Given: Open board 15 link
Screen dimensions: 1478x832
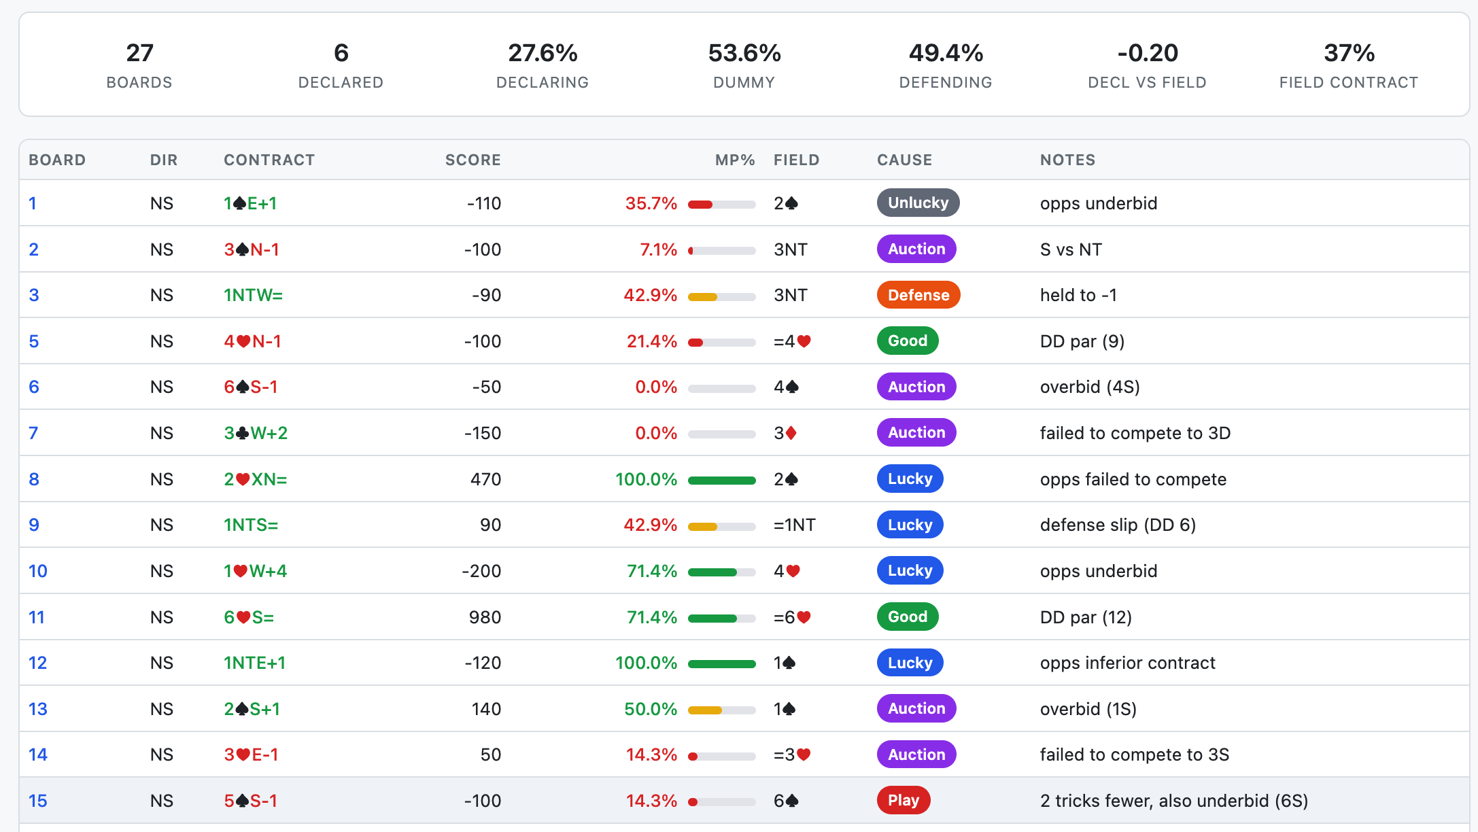Looking at the screenshot, I should click(x=38, y=801).
